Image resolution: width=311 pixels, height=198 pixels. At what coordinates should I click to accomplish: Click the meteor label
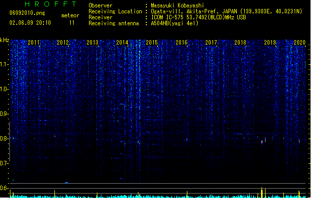coord(70,15)
